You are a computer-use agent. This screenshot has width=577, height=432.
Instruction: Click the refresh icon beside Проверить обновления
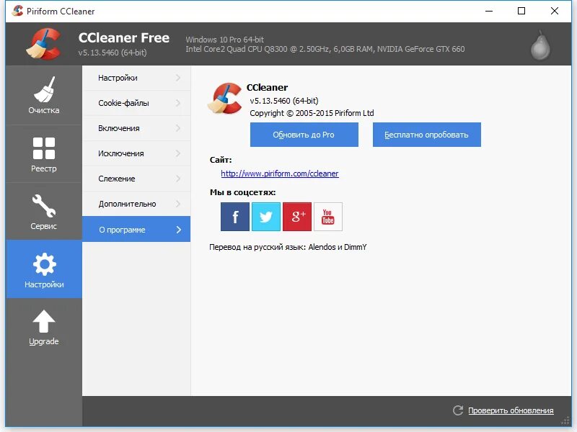pos(458,410)
